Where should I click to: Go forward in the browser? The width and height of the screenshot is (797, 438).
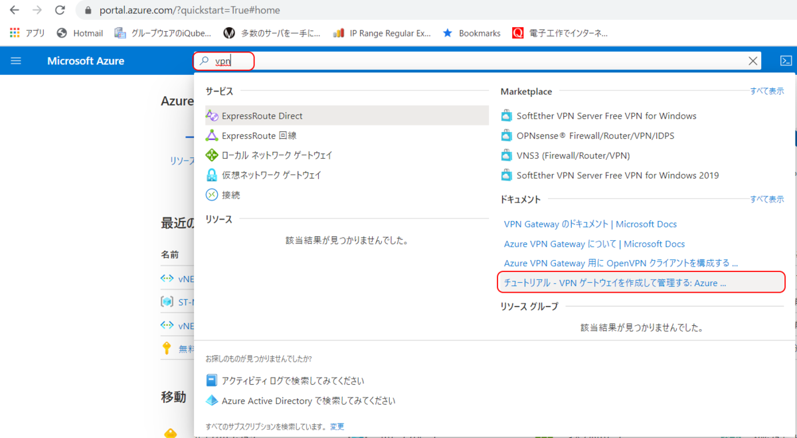pos(37,11)
